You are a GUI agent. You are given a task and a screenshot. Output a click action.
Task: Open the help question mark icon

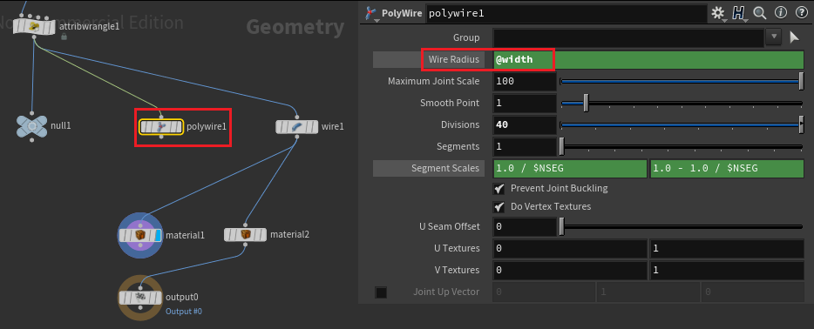point(801,13)
